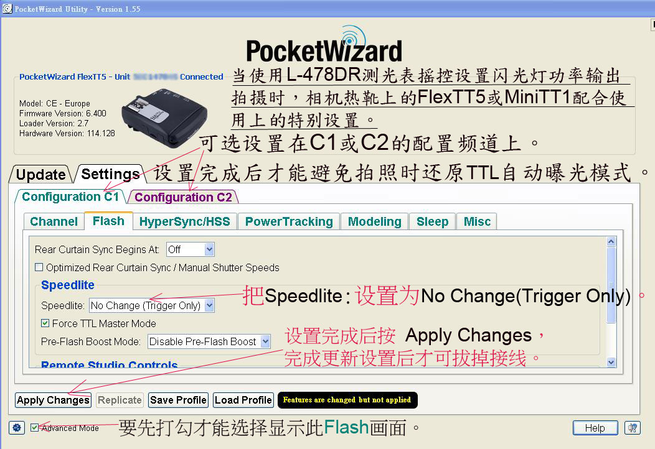Screen dimensions: 655x449
Task: Open the gear settings icon at bottom left
Action: (17, 428)
